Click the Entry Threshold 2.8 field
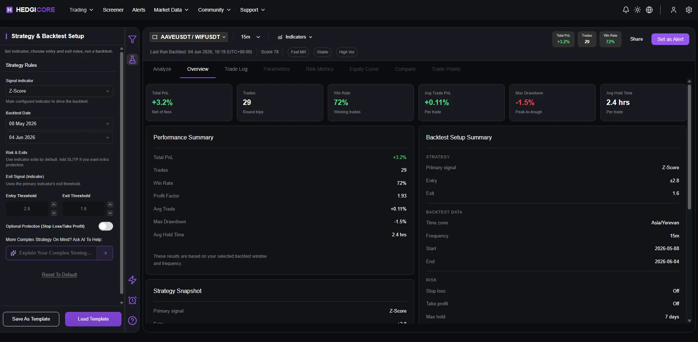The width and height of the screenshot is (698, 342). (x=27, y=209)
